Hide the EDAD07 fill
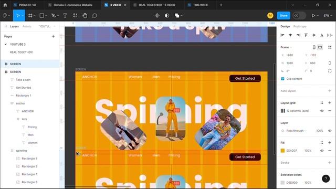The image size is (336, 189). (x=322, y=151)
